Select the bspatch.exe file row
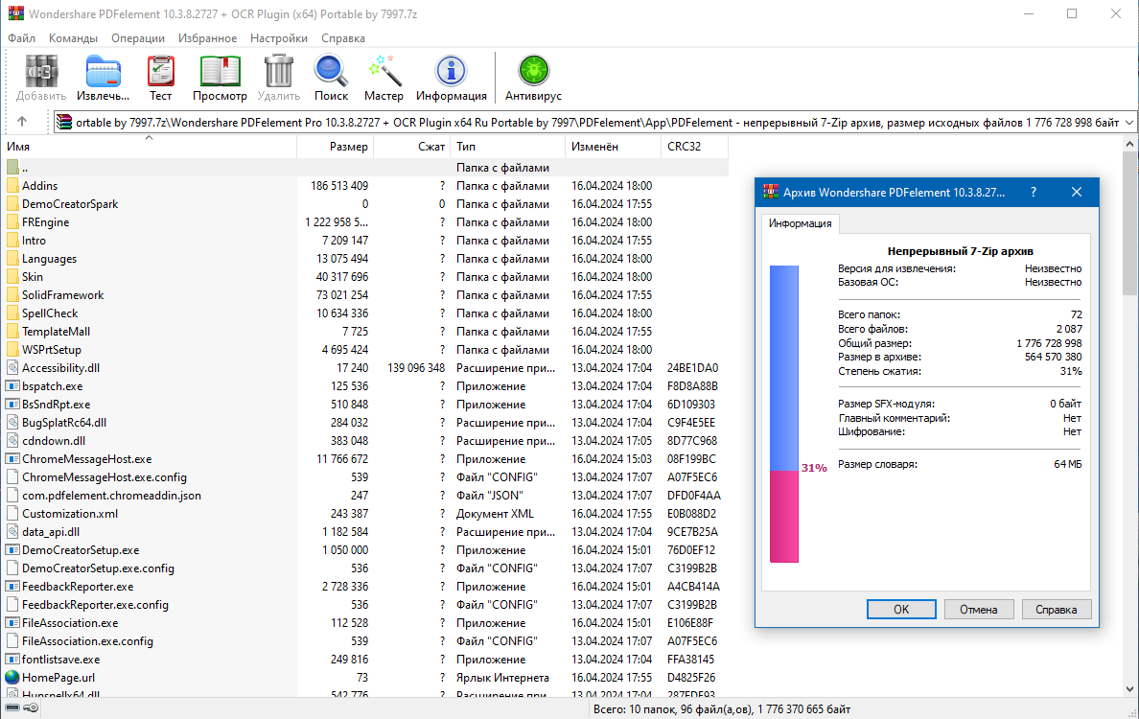The width and height of the screenshot is (1139, 719). pos(53,386)
